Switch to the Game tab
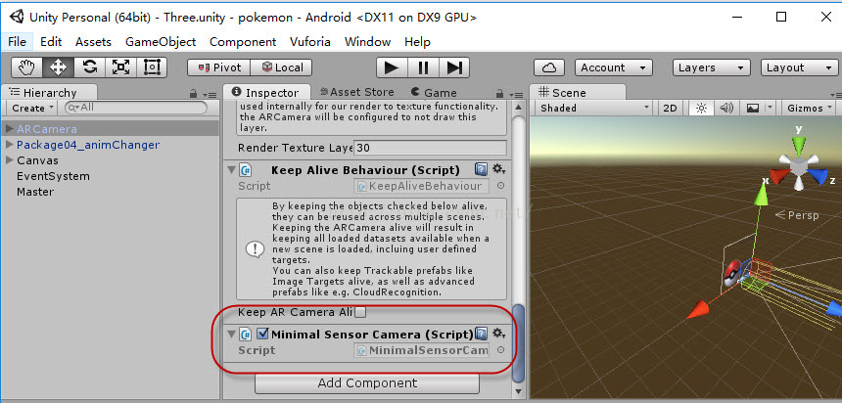The image size is (842, 403). coord(434,92)
